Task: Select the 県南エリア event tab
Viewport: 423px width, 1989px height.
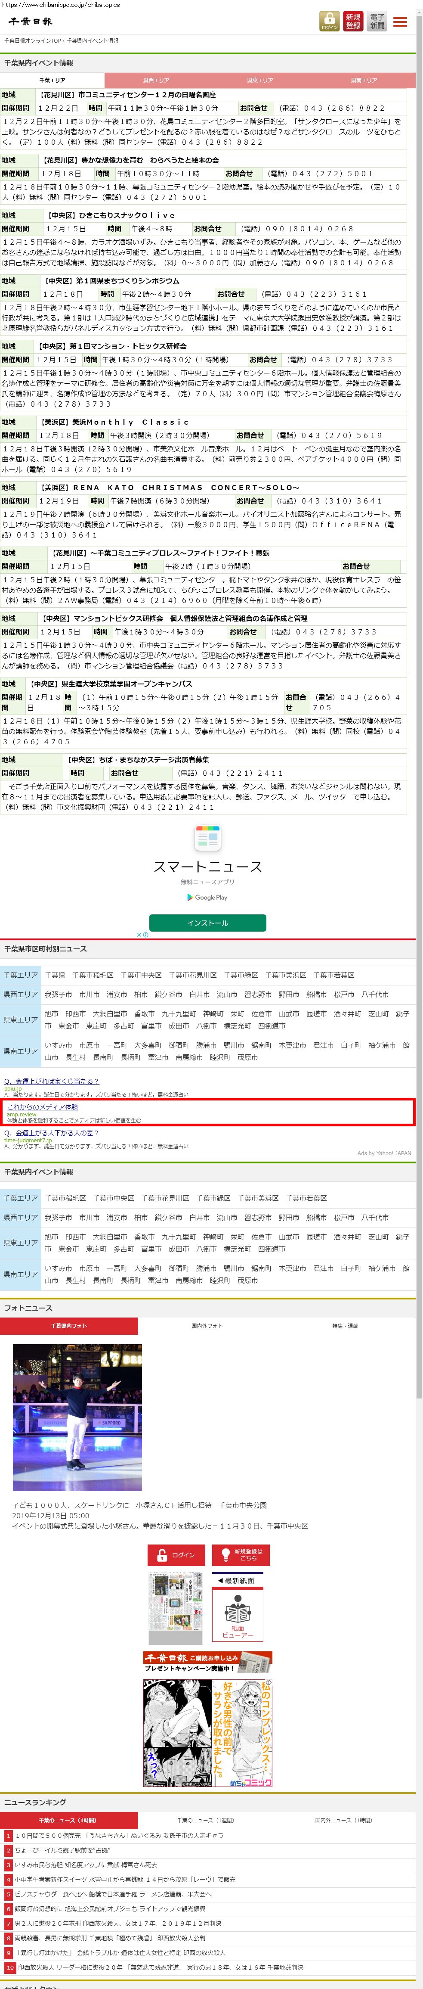Action: (x=364, y=80)
